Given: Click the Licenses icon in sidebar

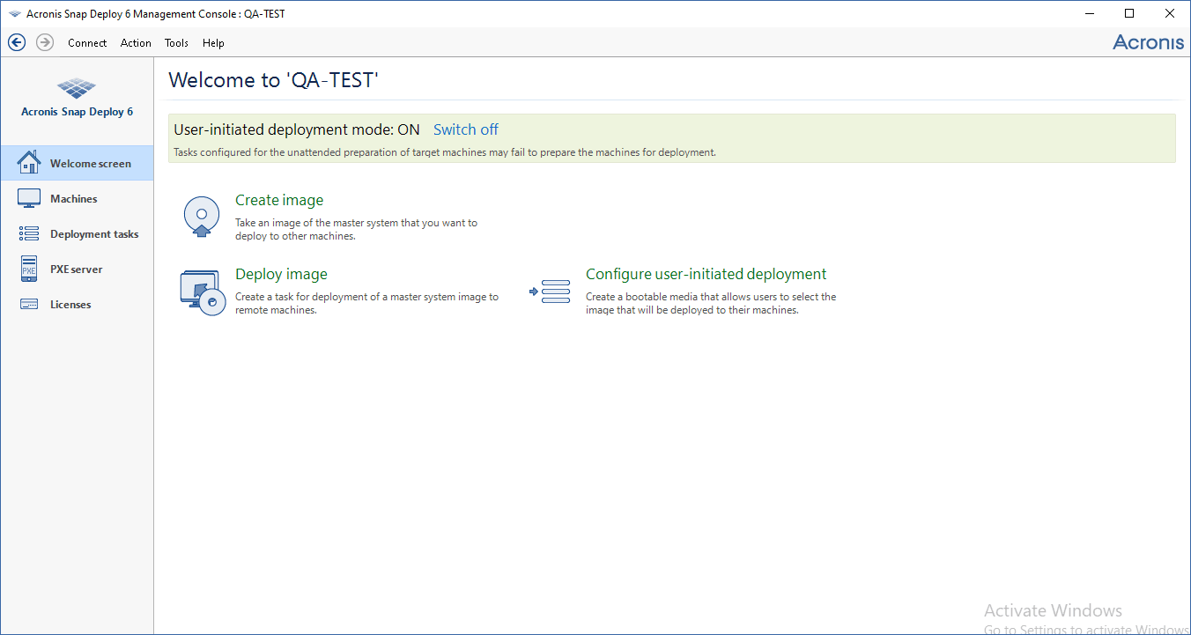Looking at the screenshot, I should tap(29, 305).
